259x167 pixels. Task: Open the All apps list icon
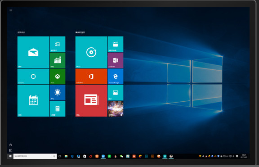11,150
